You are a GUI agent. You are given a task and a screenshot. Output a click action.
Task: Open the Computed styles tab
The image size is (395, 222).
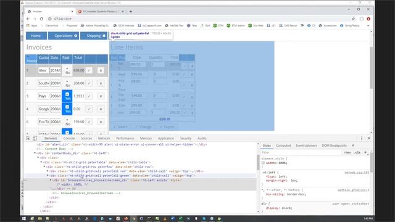[x=283, y=146]
